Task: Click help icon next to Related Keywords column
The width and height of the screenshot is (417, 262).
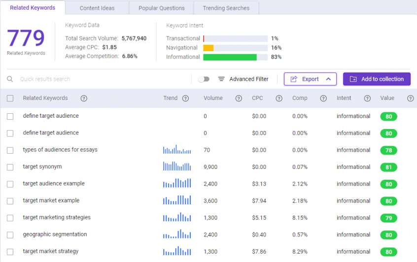Action: click(84, 98)
